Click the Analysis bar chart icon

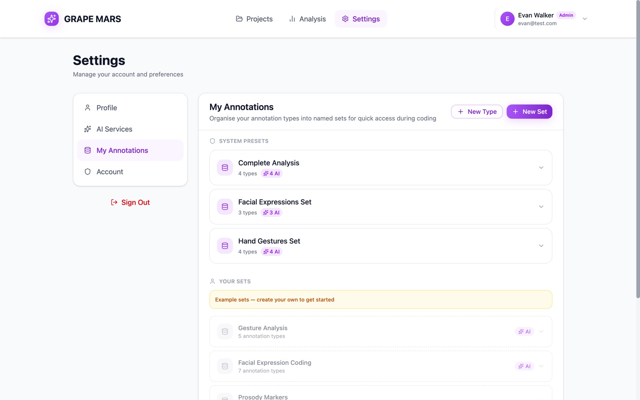point(292,19)
